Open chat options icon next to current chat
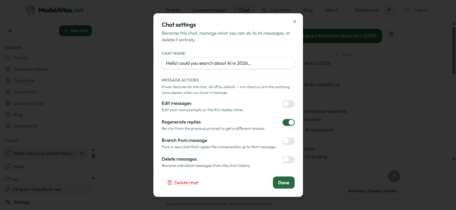The width and height of the screenshot is (456, 210). 82,154
